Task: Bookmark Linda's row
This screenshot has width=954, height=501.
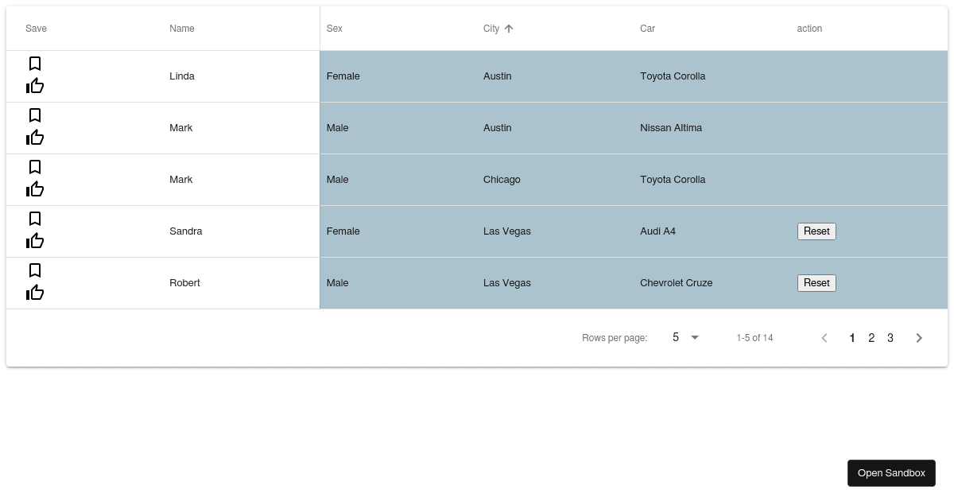Action: [35, 64]
